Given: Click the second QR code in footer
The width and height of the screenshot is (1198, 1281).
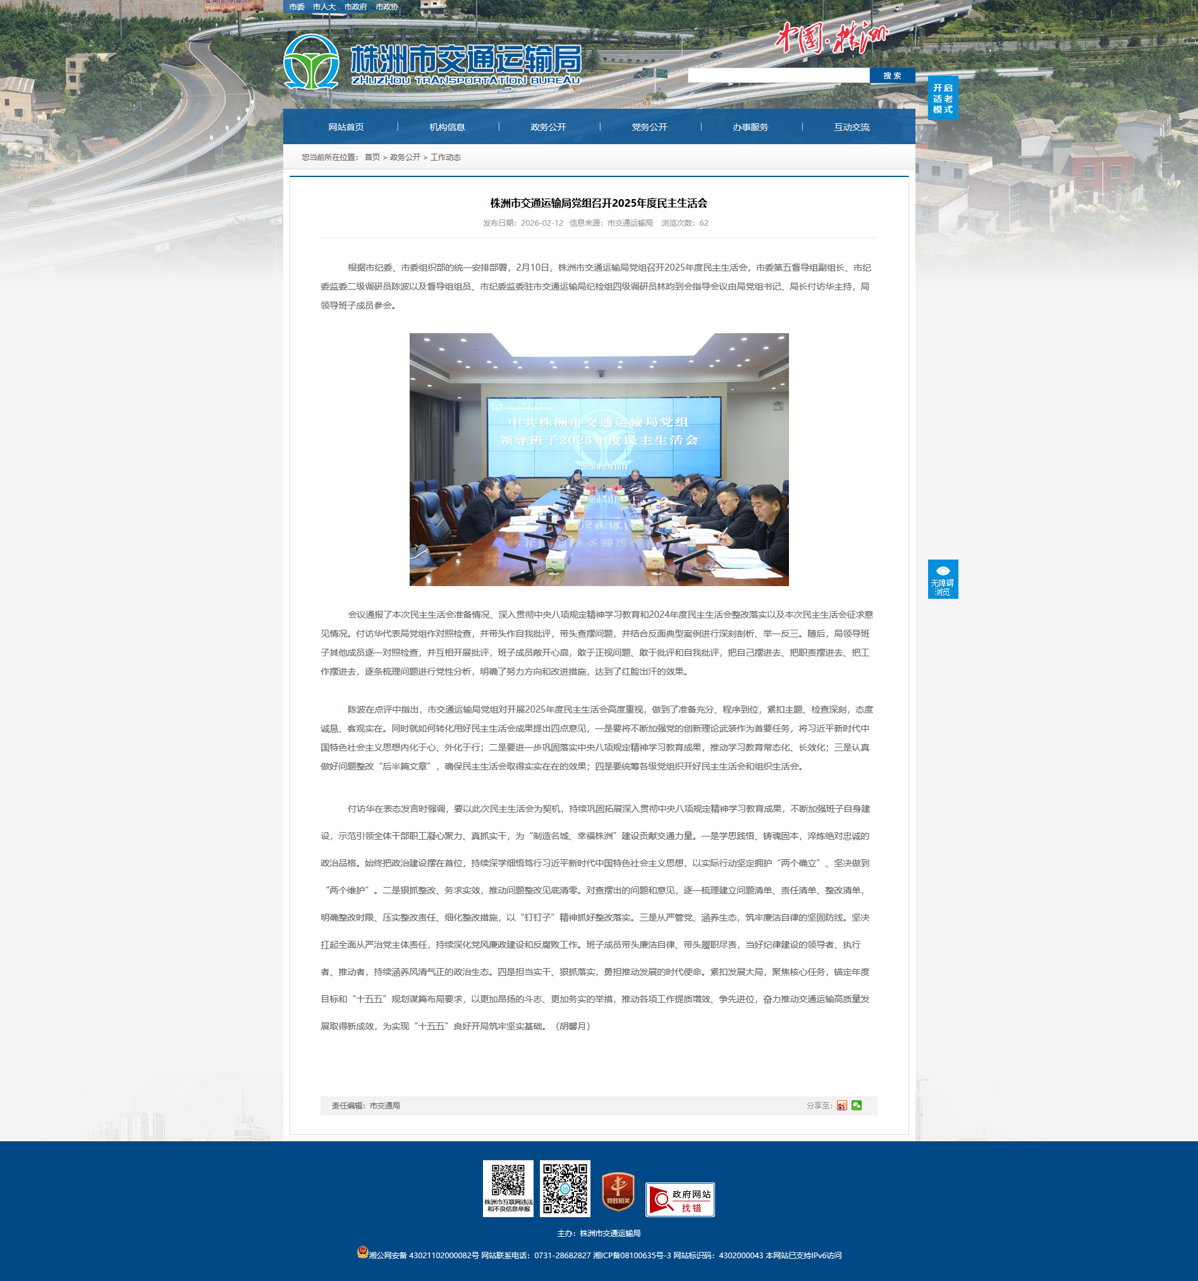Looking at the screenshot, I should [x=565, y=1189].
